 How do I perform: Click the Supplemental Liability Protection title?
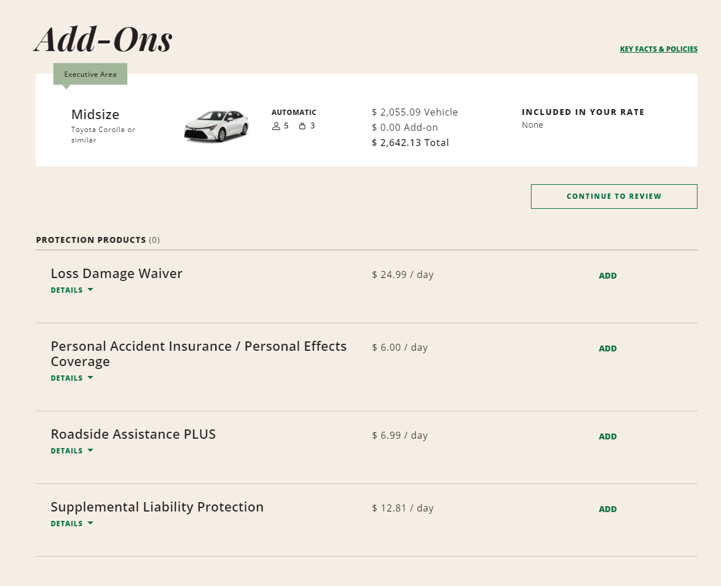coord(157,507)
